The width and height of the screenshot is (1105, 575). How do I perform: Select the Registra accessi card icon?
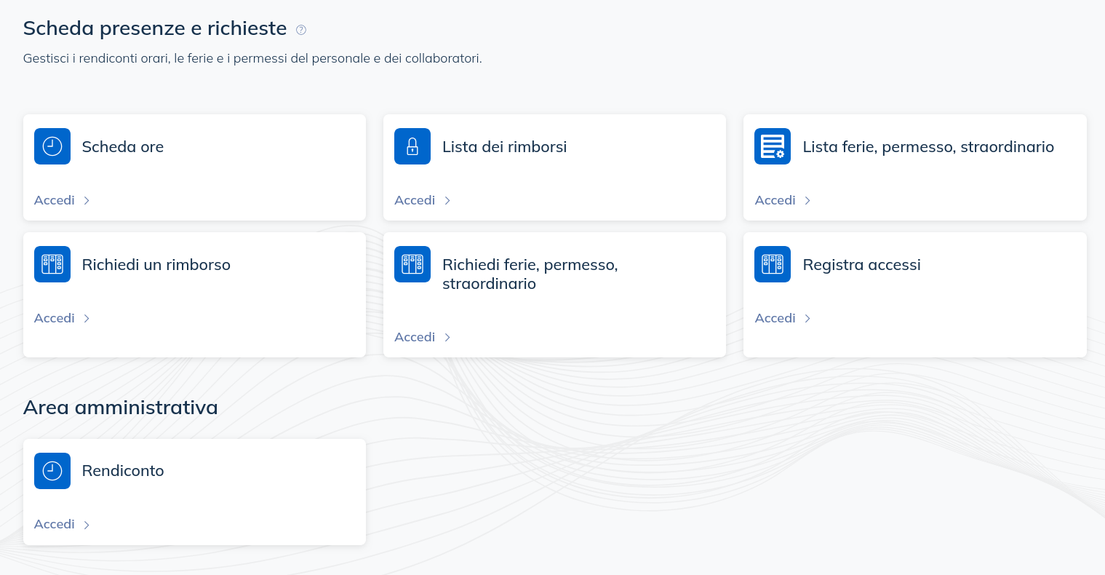coord(772,263)
